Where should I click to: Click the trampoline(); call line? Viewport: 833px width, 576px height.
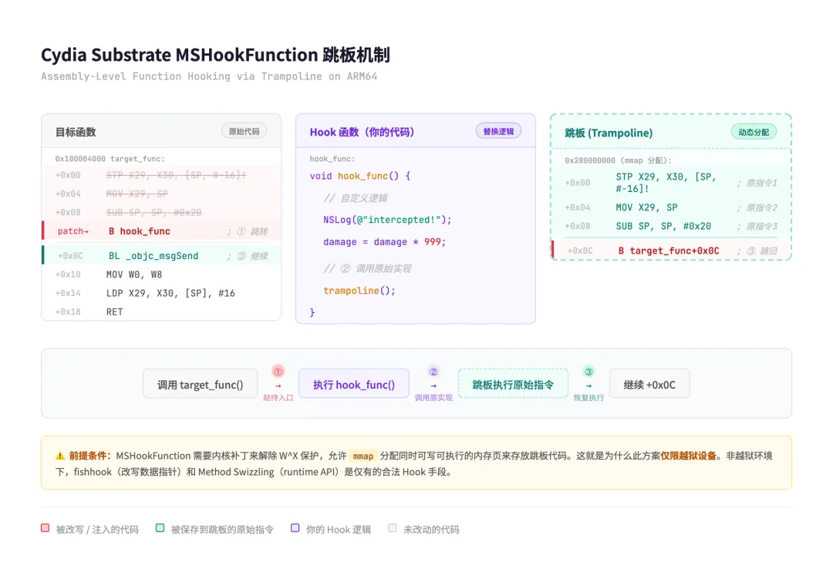(x=359, y=291)
